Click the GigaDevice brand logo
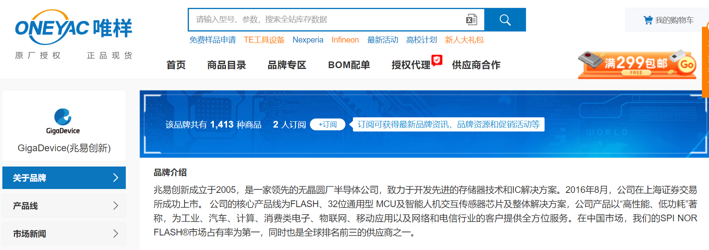This screenshot has width=709, height=250. click(63, 121)
